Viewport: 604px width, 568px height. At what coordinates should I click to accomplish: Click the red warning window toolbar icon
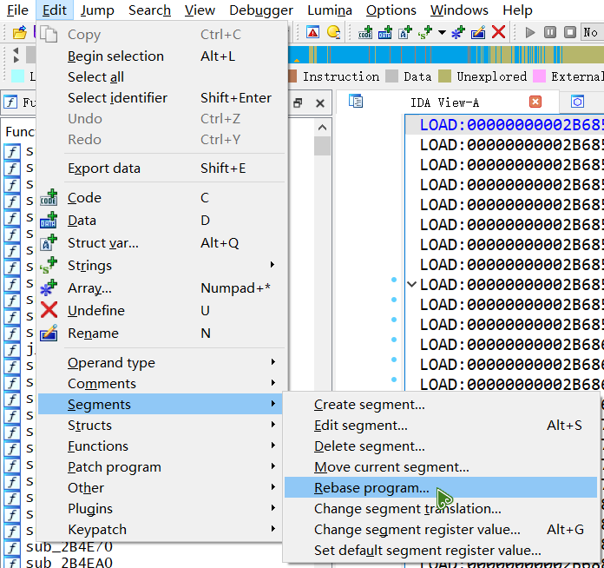[312, 32]
